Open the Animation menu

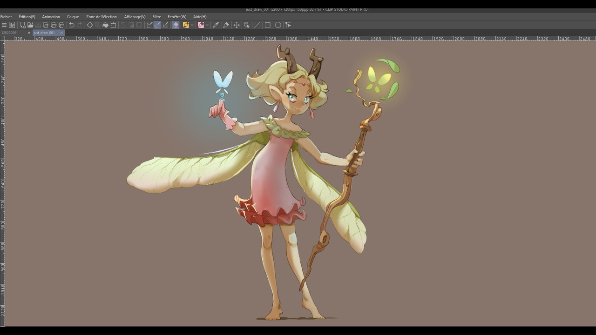point(51,17)
